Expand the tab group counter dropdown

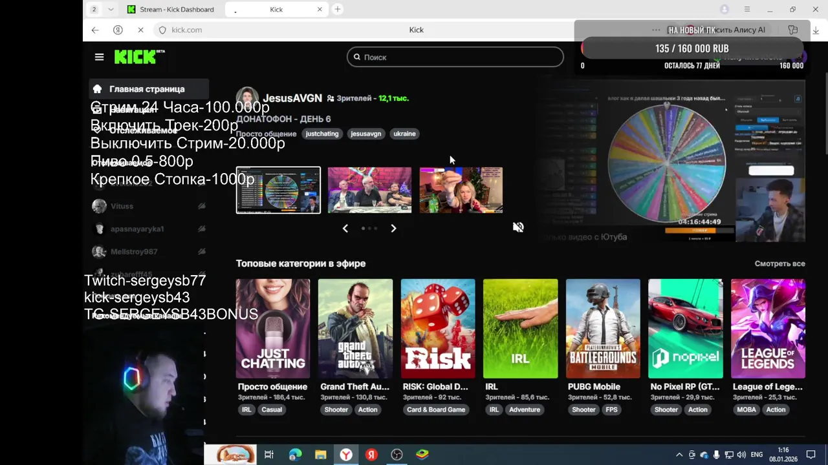tap(111, 9)
